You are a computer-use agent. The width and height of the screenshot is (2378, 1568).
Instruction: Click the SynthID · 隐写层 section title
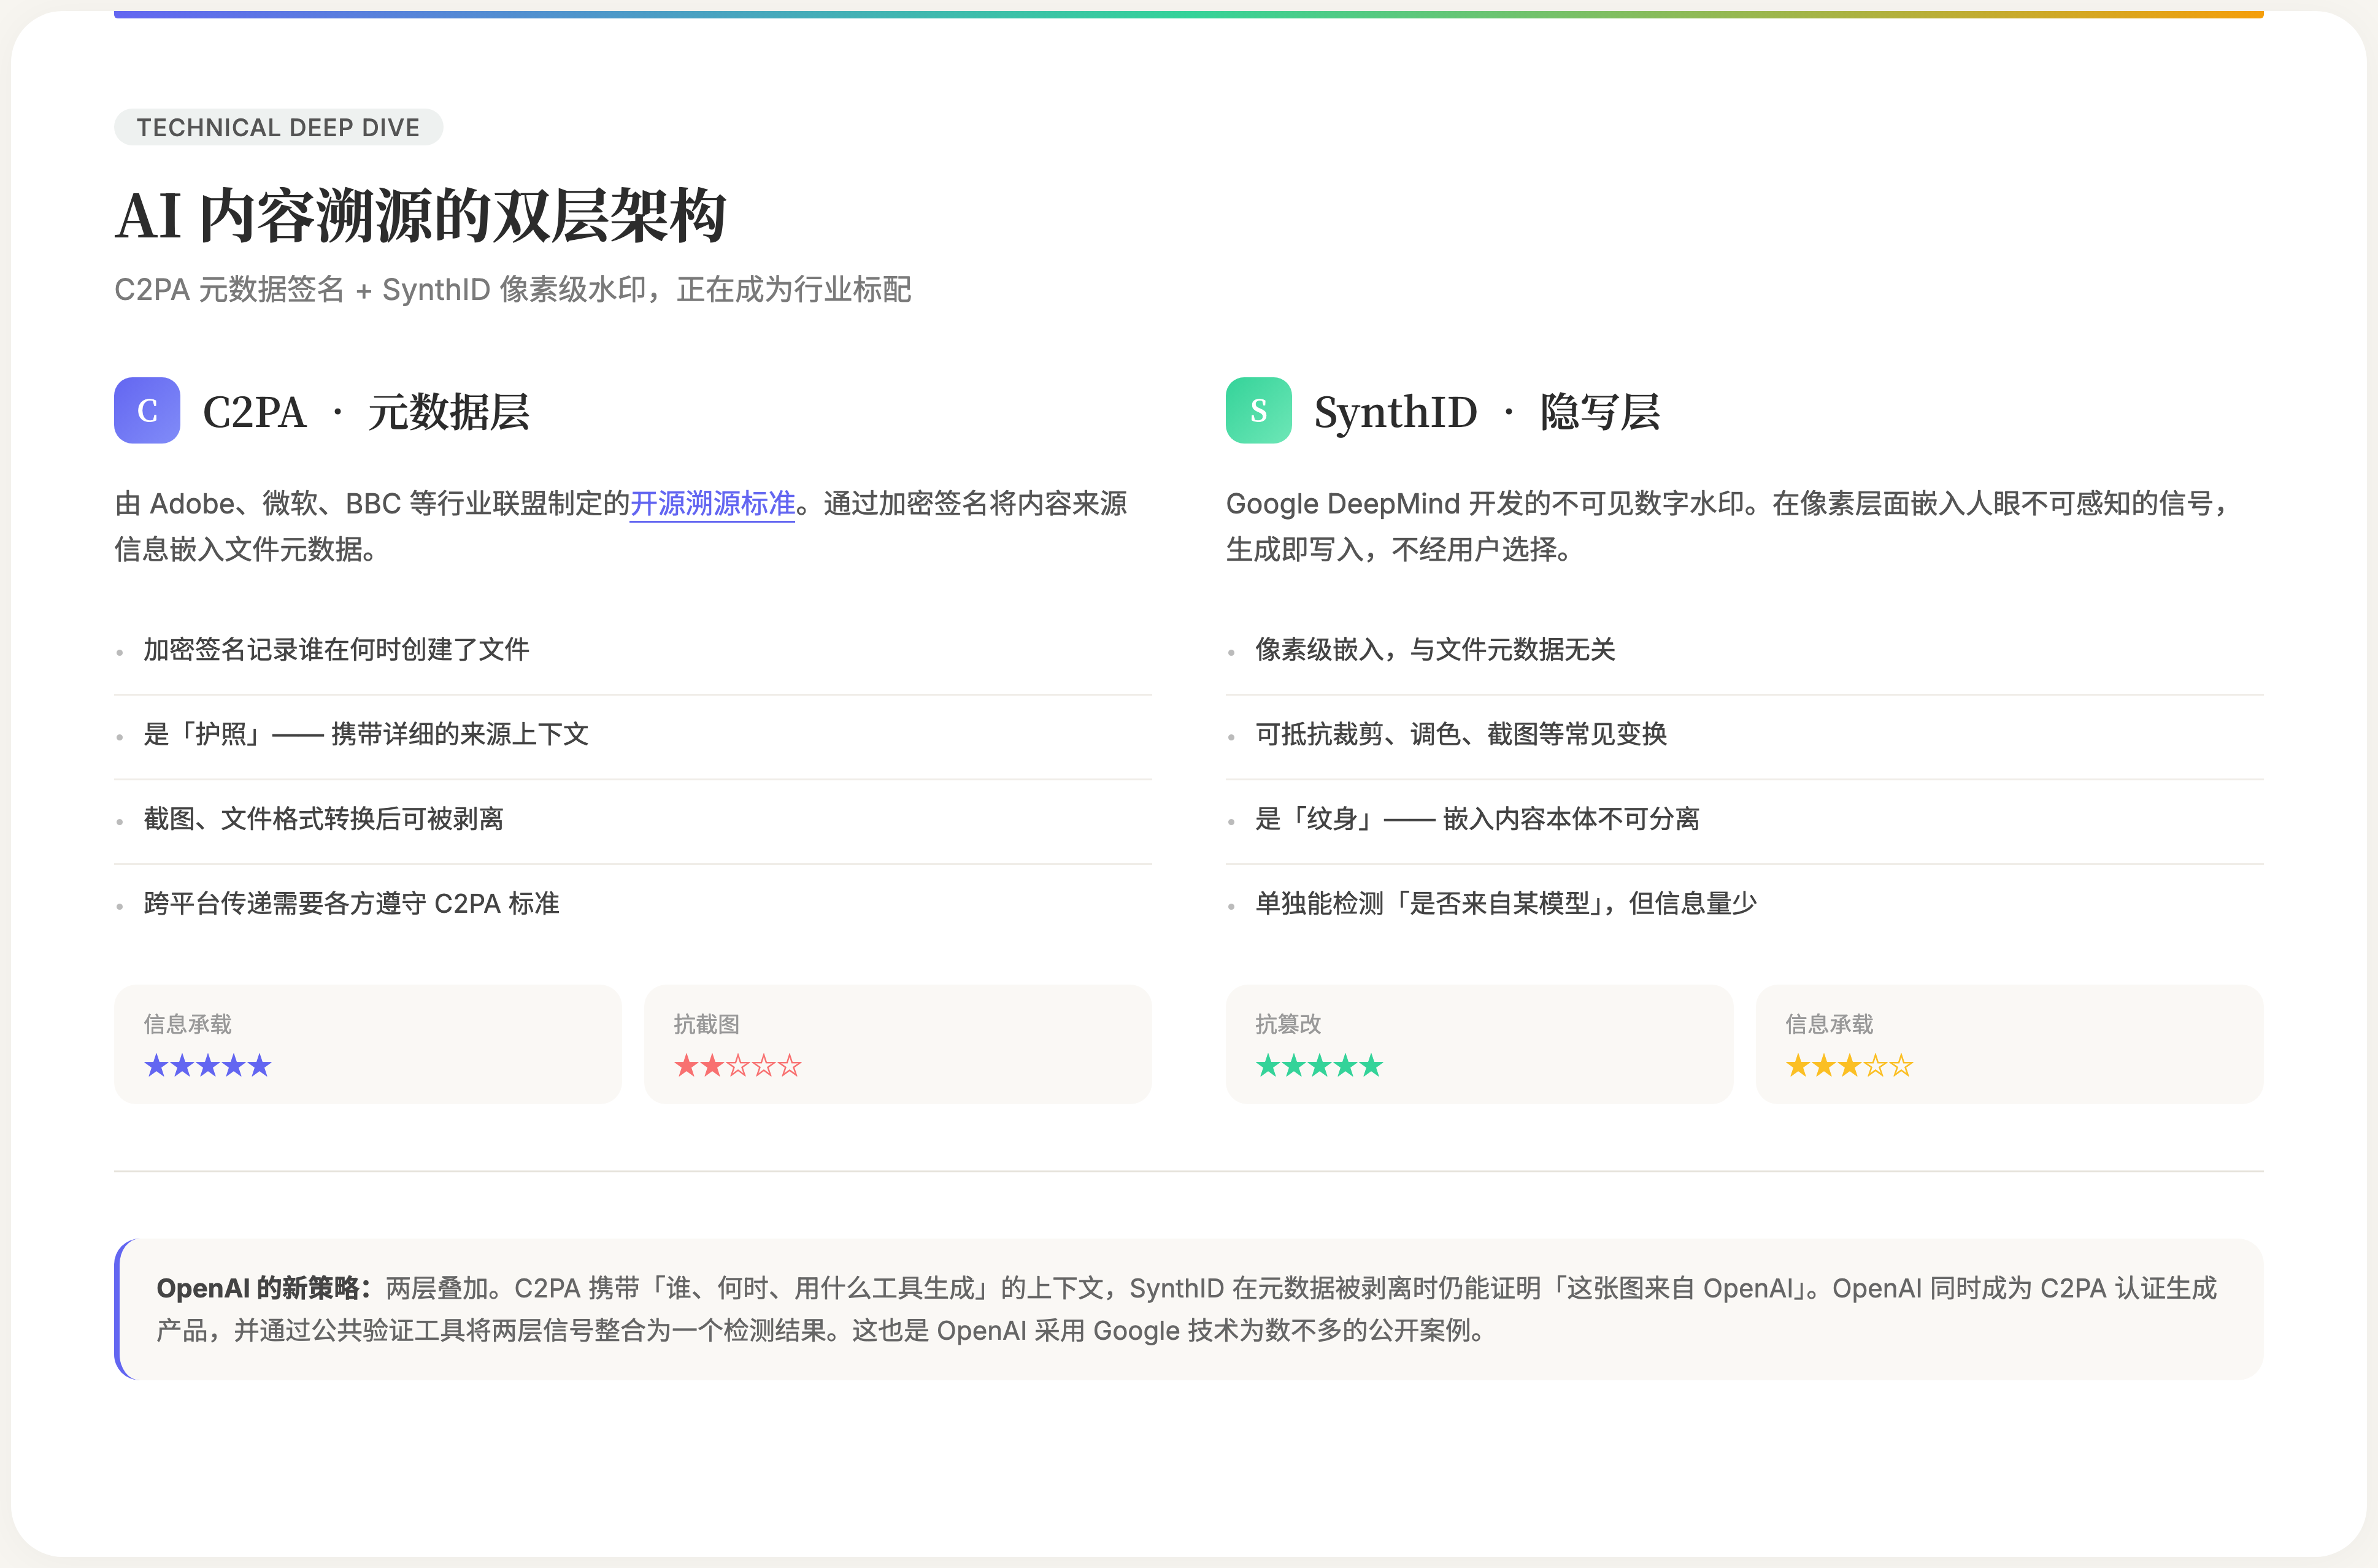pyautogui.click(x=1487, y=412)
